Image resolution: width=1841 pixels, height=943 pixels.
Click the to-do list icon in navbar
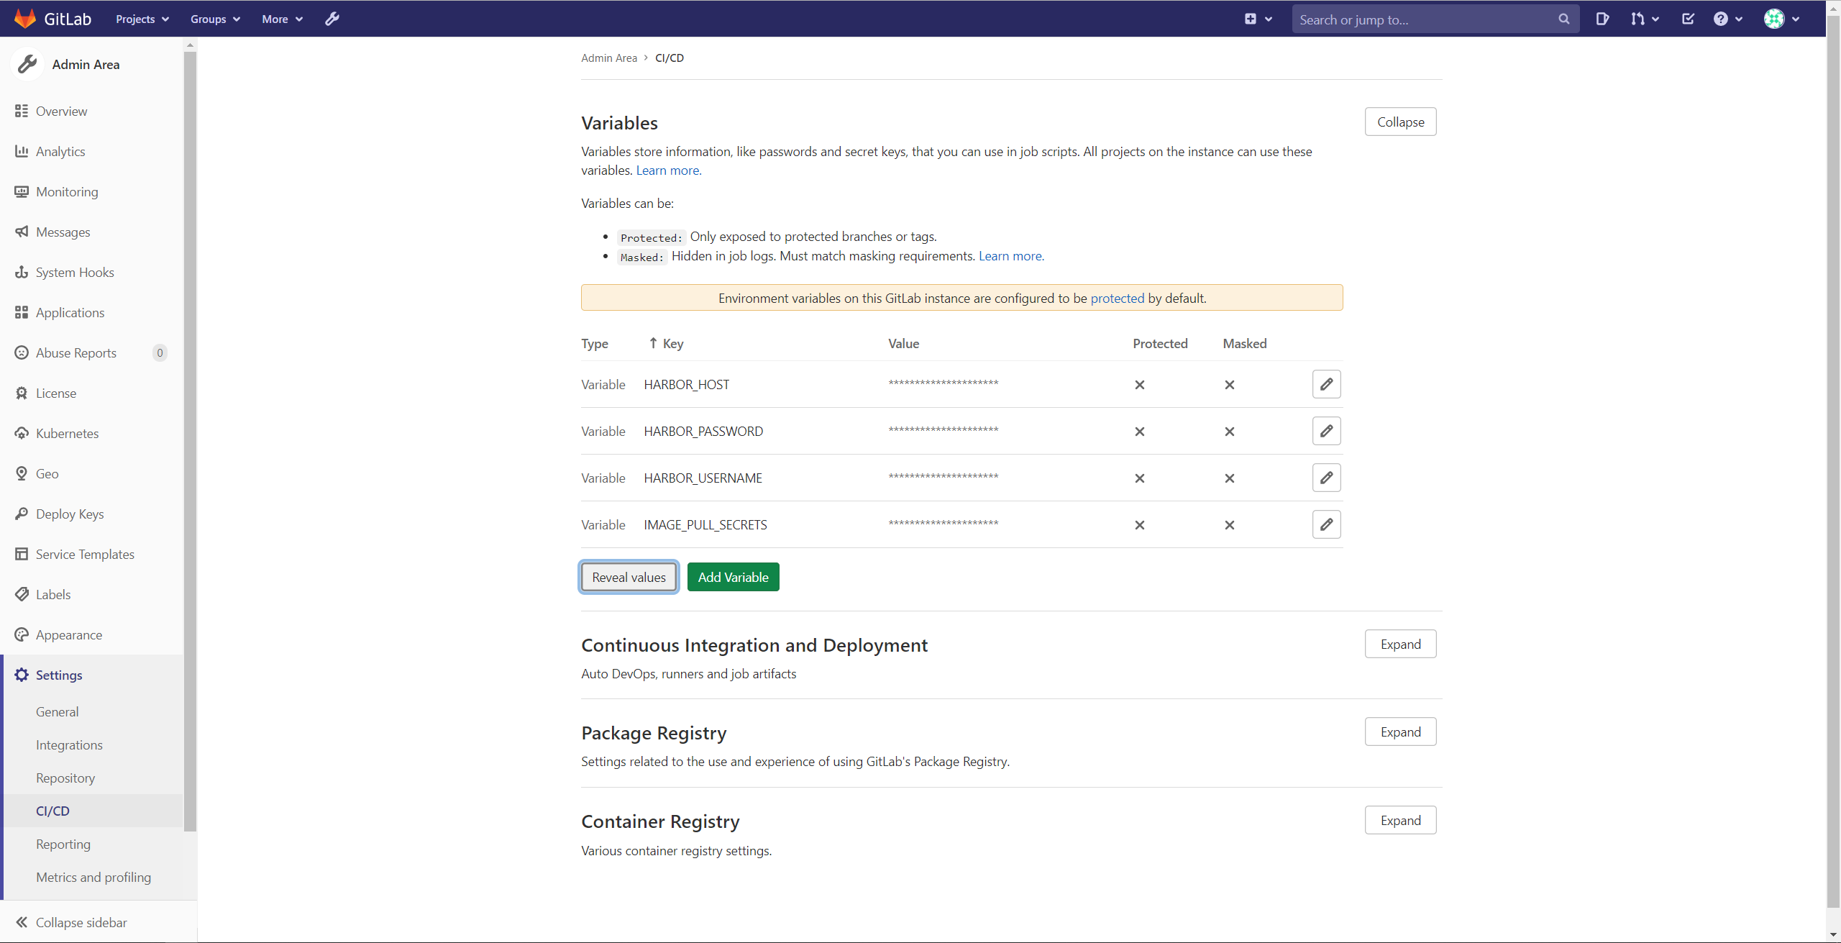tap(1688, 19)
